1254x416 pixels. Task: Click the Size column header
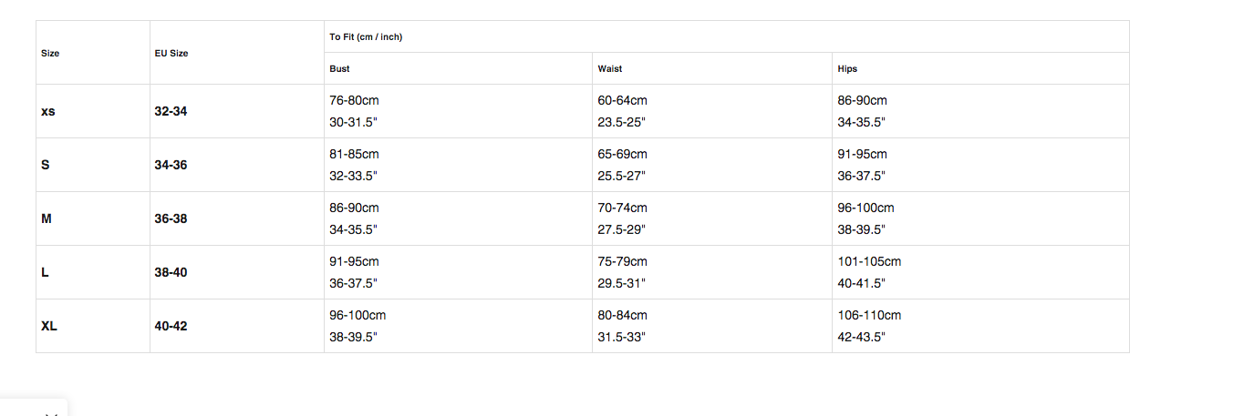point(50,53)
